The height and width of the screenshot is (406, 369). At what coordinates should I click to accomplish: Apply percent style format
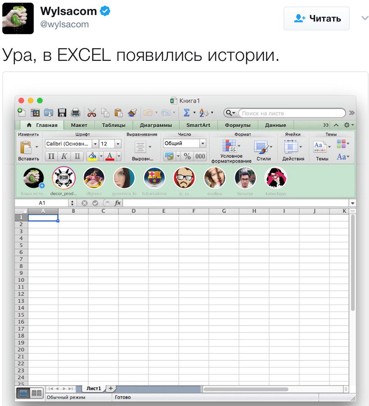[x=187, y=156]
